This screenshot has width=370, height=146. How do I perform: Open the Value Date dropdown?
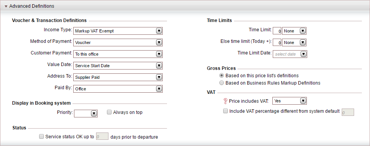click(118, 66)
